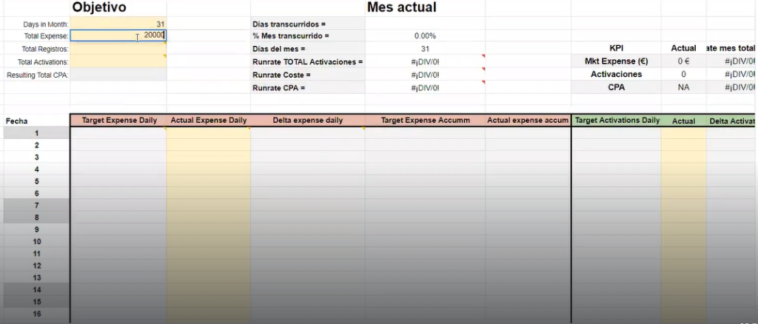Select Fecha row 6
Screen dimensions: 758x324
[x=37, y=193]
